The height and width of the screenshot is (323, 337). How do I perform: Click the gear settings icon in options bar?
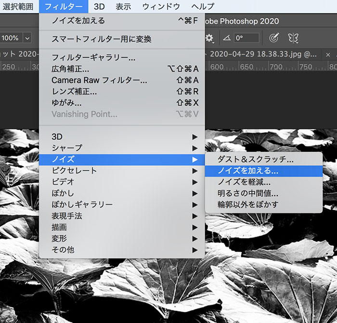coord(209,38)
